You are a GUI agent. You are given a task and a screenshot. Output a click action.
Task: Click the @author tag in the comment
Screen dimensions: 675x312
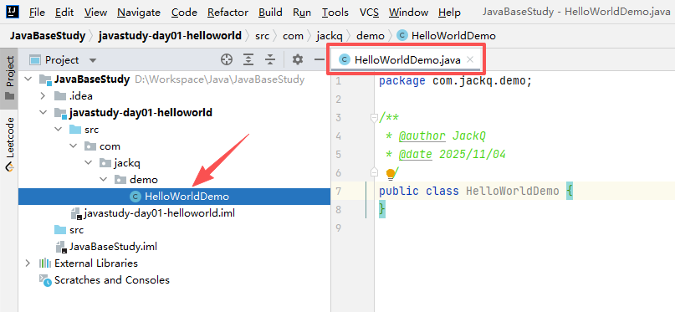coord(422,136)
